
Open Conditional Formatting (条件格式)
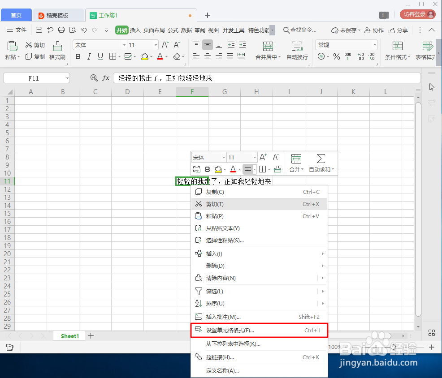[398, 51]
